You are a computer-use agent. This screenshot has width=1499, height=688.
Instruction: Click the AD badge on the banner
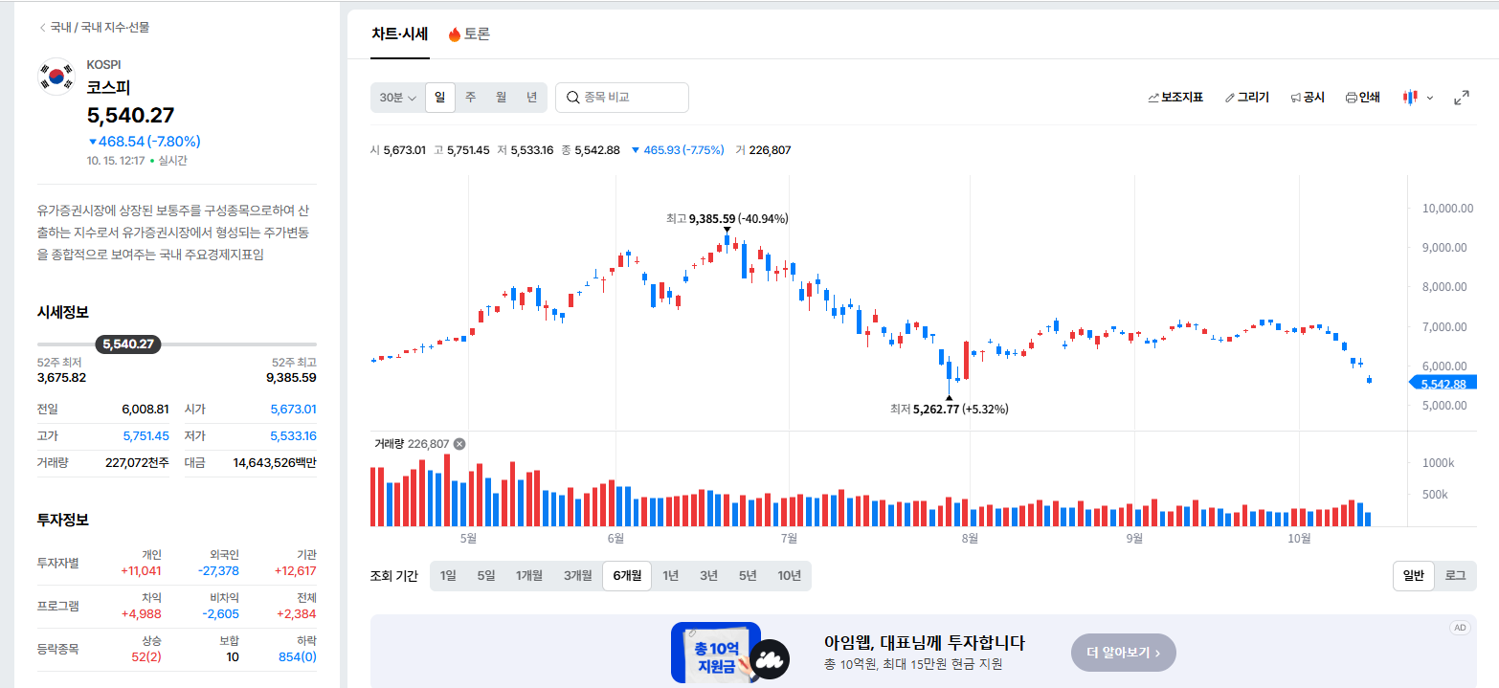(1460, 628)
